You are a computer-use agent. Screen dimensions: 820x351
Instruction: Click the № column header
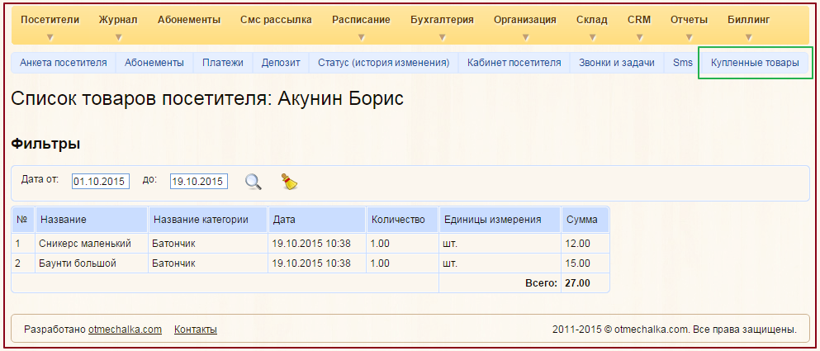23,220
